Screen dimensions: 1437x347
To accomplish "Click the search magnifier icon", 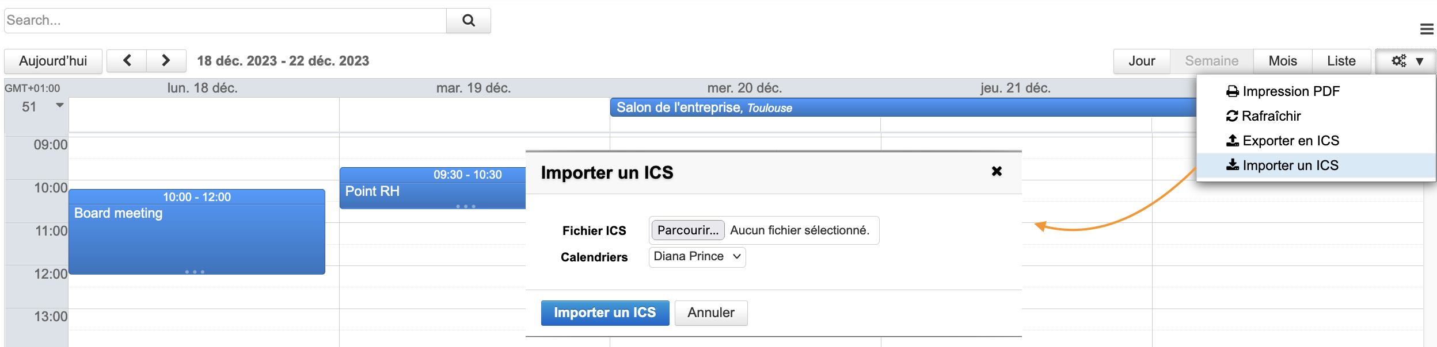I will [469, 21].
